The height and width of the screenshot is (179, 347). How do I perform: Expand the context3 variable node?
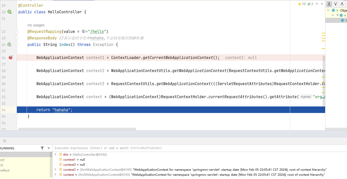56,169
